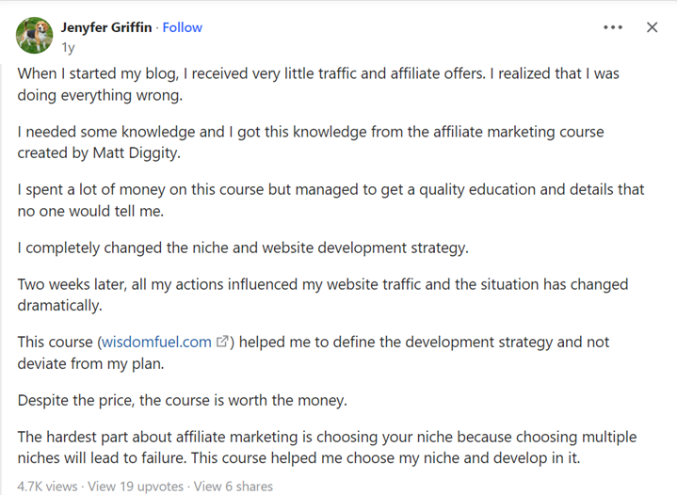Close the answer with the X icon

[652, 27]
